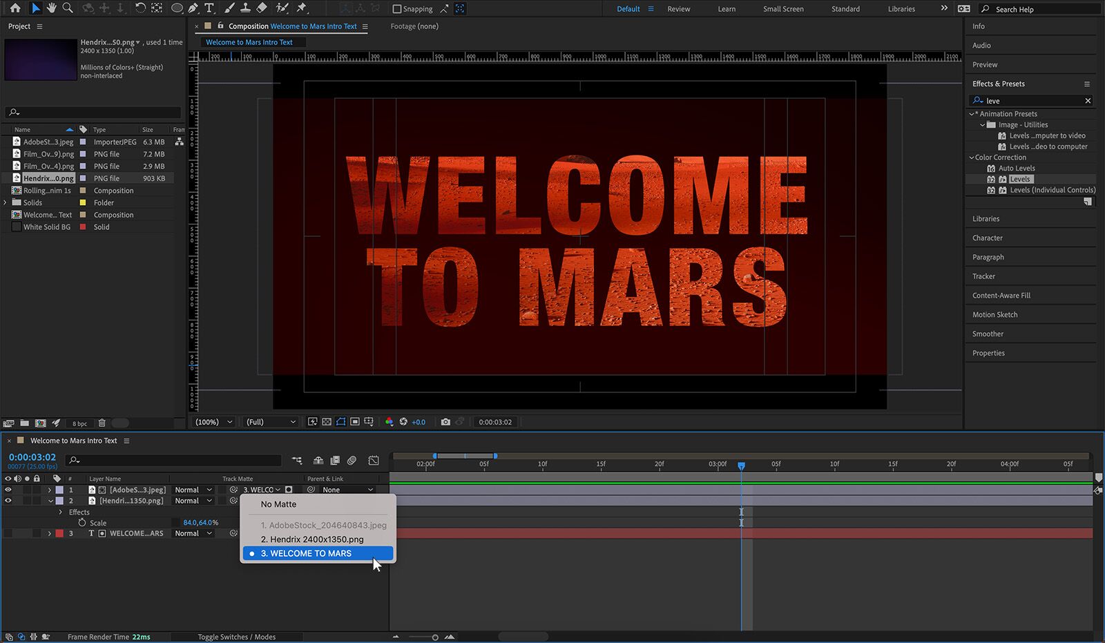Select the Zoom tool
Viewport: 1105px width, 643px height.
coord(68,8)
